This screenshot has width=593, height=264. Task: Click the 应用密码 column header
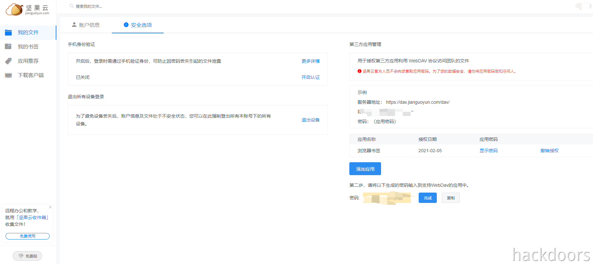pyautogui.click(x=488, y=139)
